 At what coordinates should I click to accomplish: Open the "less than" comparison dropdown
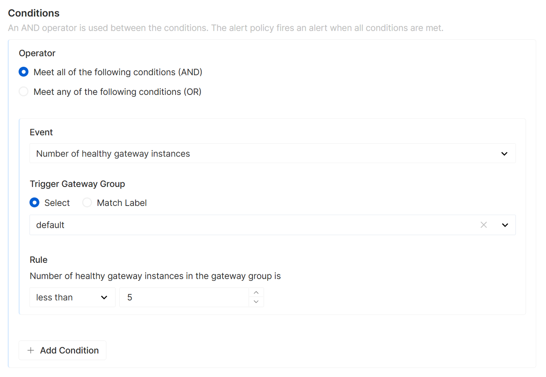[68, 297]
